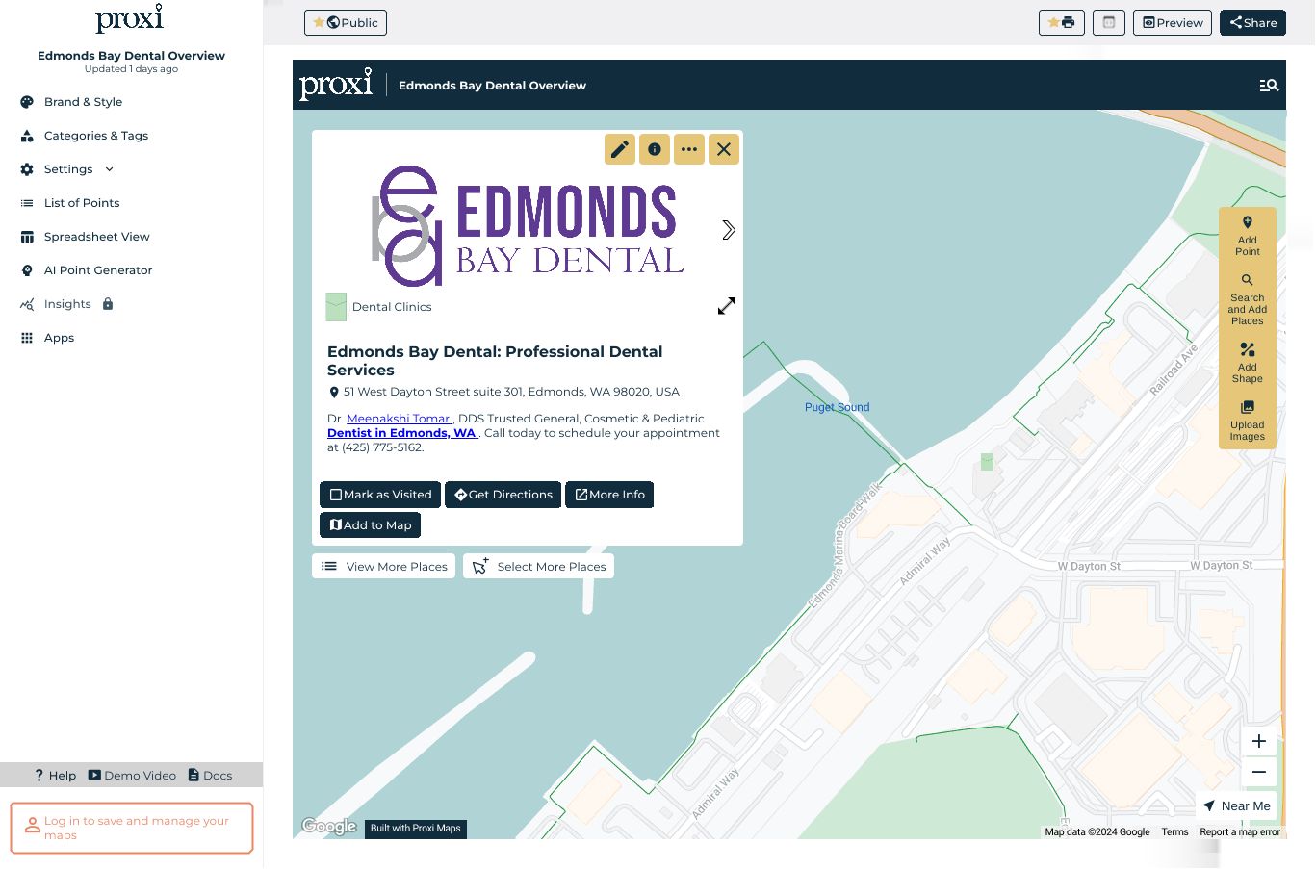Open the three-dot more options menu
Screen dimensions: 1316x869
pyautogui.click(x=689, y=149)
